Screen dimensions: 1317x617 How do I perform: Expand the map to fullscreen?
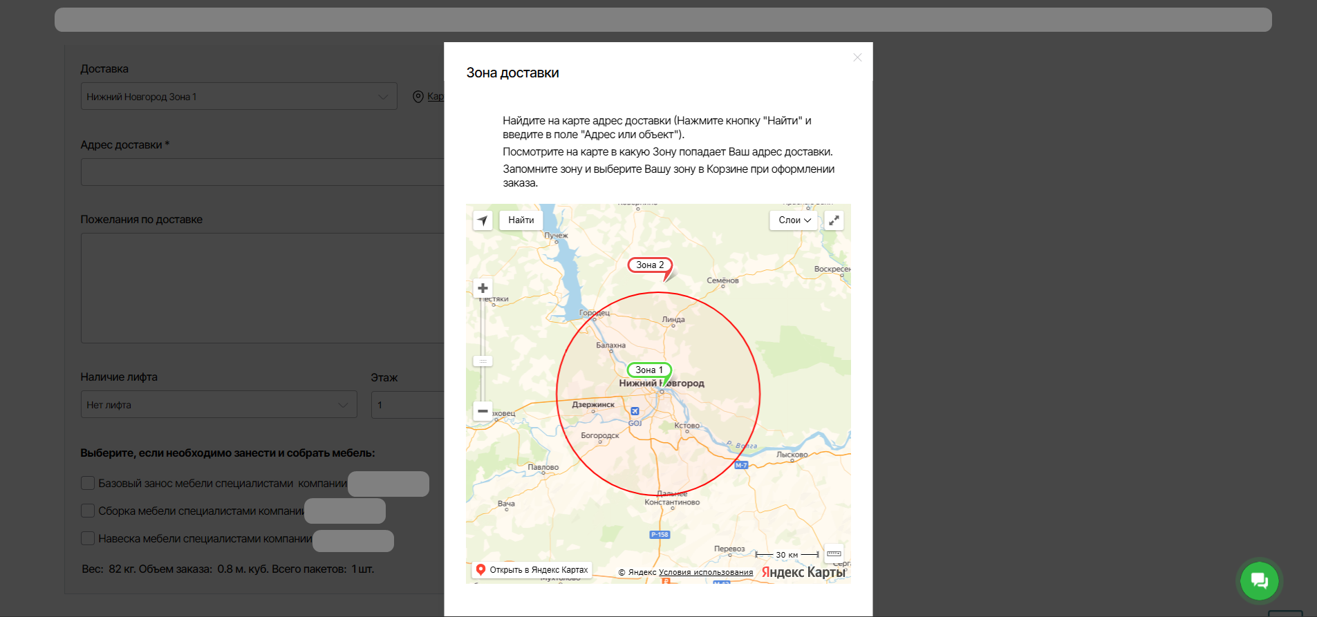click(834, 220)
